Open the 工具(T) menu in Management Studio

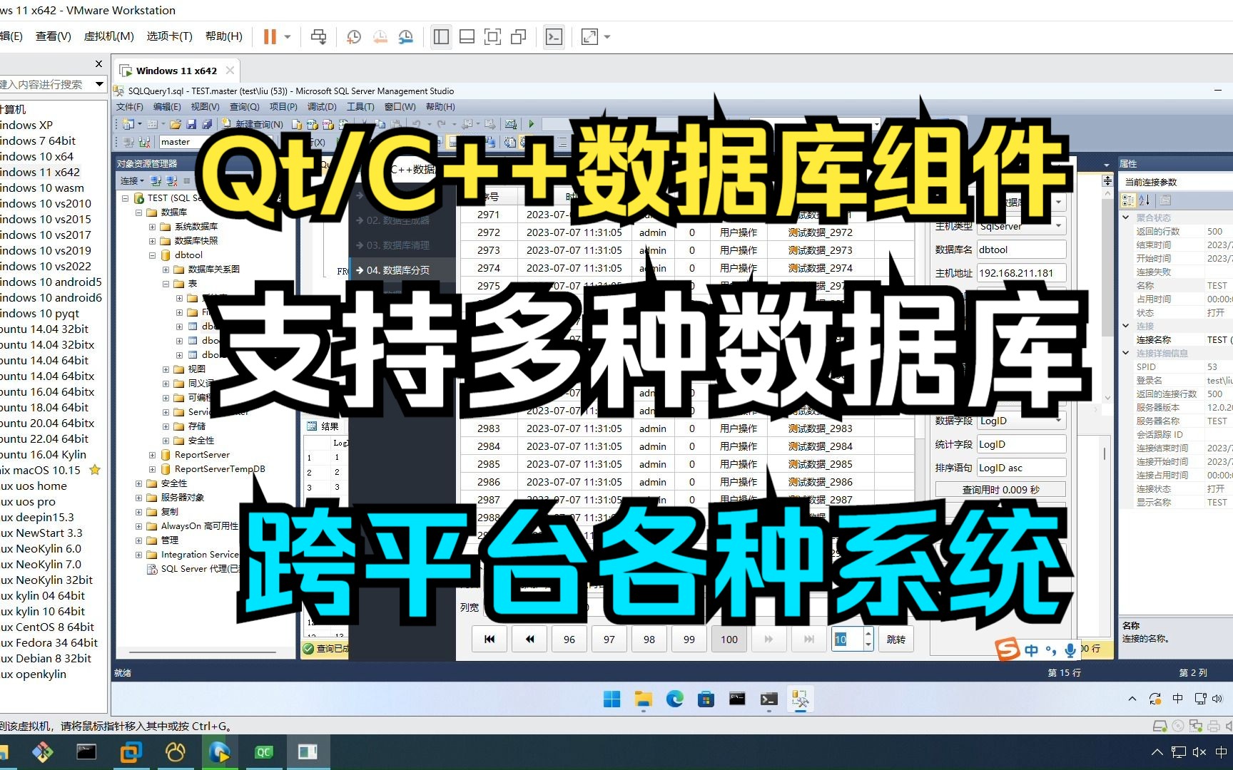[x=360, y=107]
